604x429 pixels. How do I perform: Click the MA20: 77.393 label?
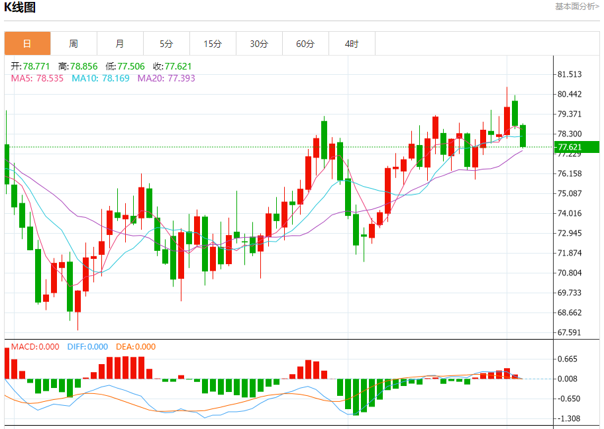point(166,78)
